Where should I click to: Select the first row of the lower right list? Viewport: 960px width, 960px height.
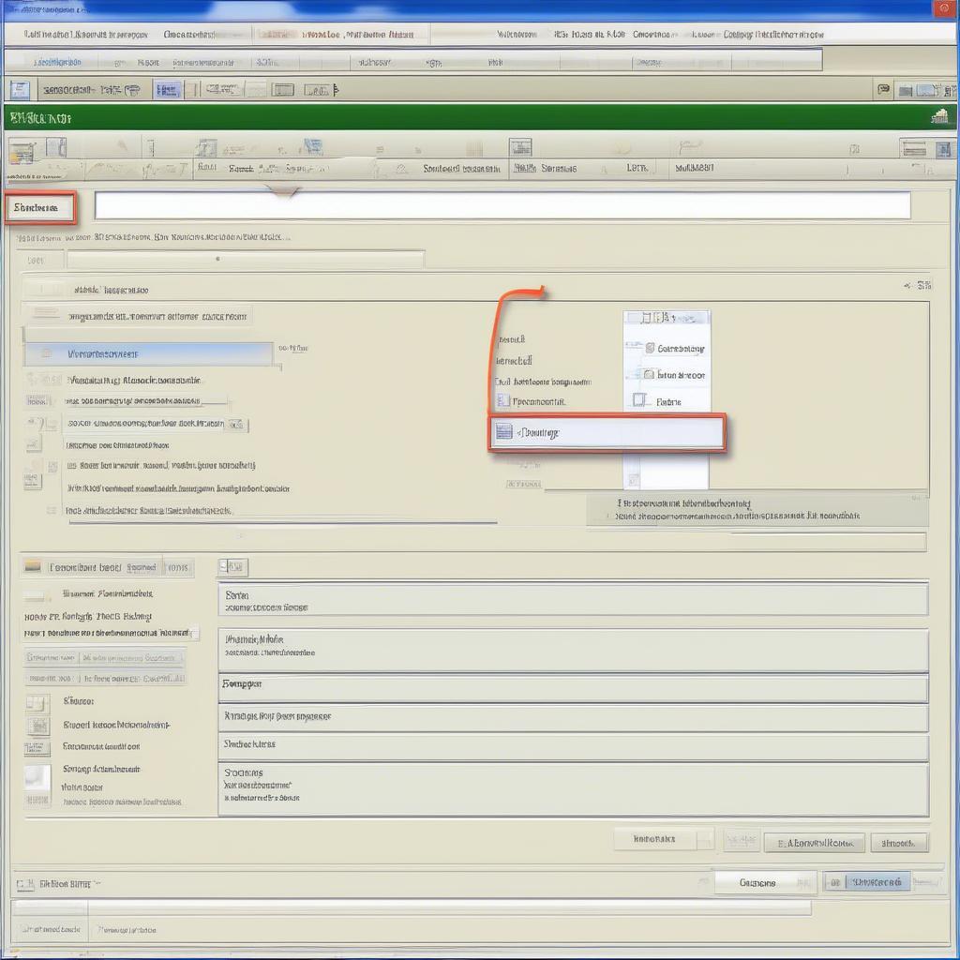573,600
